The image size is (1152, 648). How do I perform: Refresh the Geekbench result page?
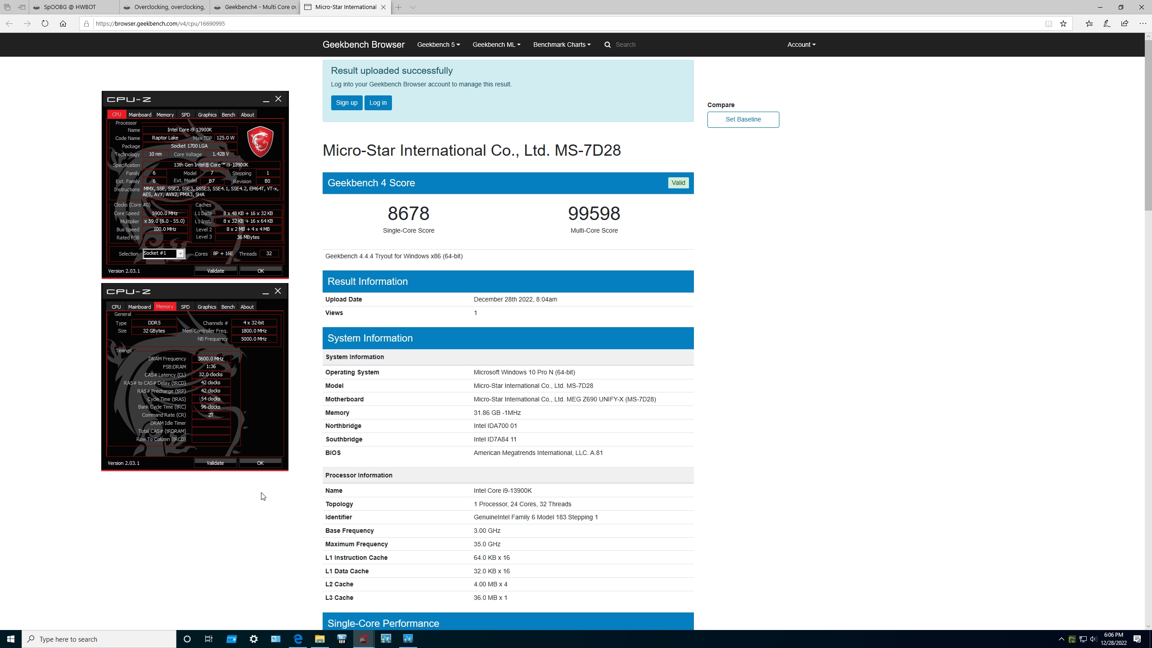point(45,23)
